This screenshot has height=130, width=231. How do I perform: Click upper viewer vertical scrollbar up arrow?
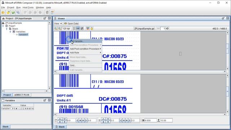coord(228,33)
